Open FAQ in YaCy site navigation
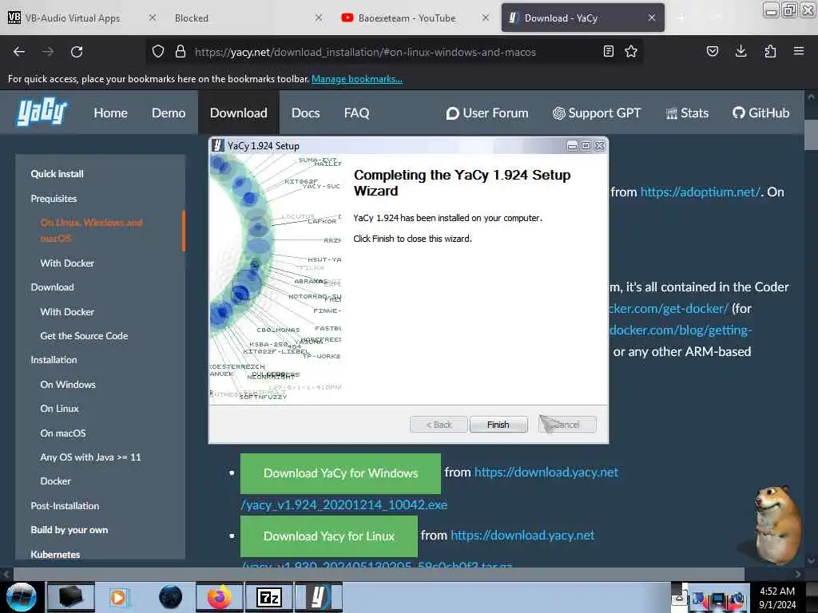Viewport: 818px width, 613px height. point(357,113)
